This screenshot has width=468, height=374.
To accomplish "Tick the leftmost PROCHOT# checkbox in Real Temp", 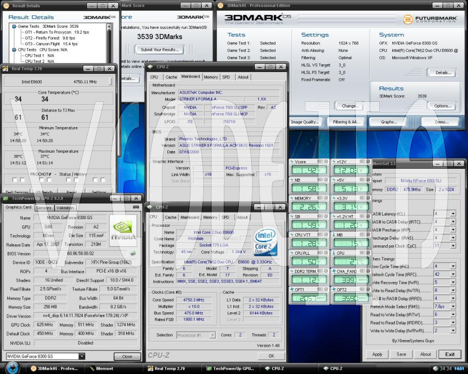I will tap(14, 180).
